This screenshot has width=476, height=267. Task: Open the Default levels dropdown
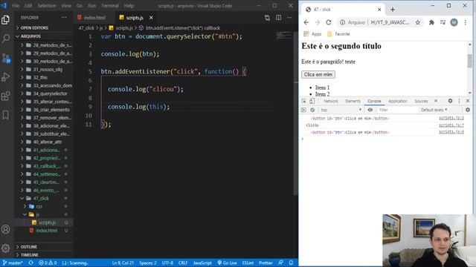(x=434, y=110)
